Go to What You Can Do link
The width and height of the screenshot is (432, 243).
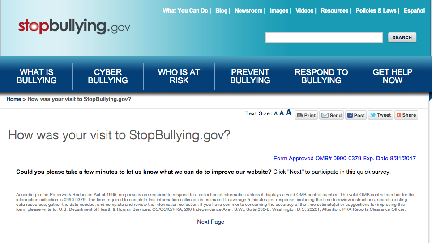pyautogui.click(x=185, y=11)
